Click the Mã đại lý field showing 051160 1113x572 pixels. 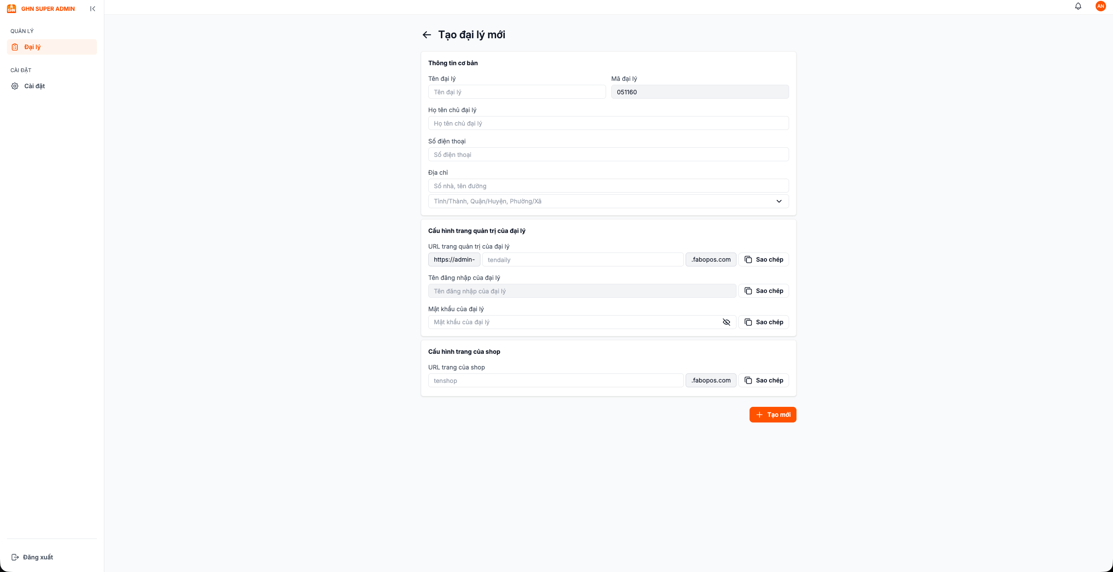click(700, 92)
